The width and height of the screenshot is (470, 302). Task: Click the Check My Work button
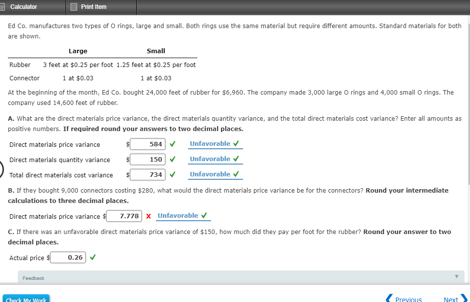click(26, 299)
